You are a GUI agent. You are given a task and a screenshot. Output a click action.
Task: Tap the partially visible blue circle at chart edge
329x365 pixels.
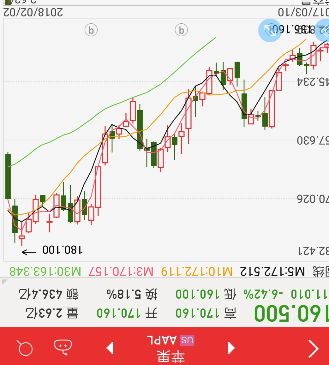click(323, 30)
